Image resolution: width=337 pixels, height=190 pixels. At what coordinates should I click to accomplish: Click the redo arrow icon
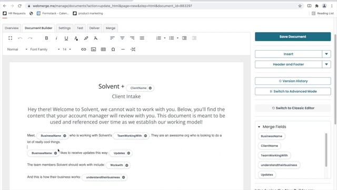[x=30, y=38]
